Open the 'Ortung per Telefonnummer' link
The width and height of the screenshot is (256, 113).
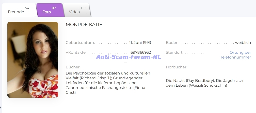pyautogui.click(x=235, y=55)
